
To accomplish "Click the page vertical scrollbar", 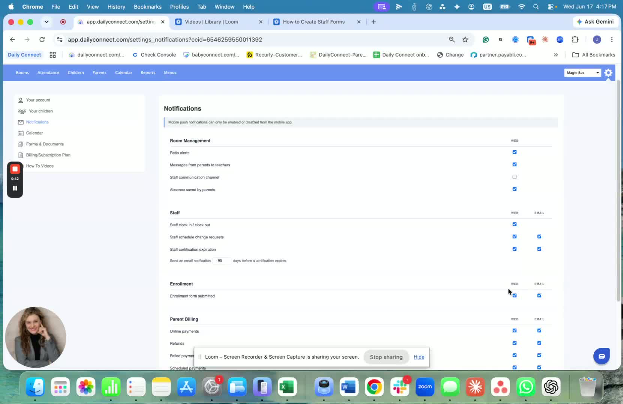I will (x=618, y=191).
